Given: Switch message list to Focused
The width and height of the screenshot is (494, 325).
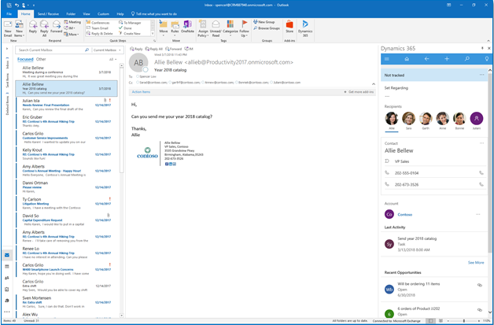Looking at the screenshot, I should point(25,59).
